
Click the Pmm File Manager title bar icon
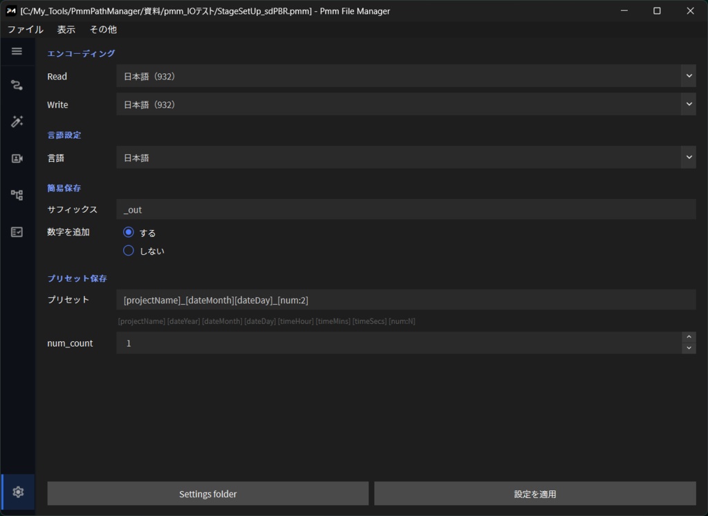(x=11, y=10)
